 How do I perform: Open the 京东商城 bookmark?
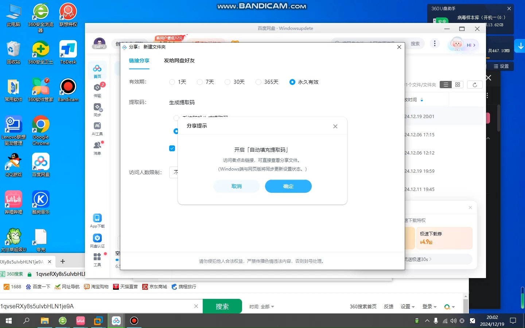tap(155, 287)
